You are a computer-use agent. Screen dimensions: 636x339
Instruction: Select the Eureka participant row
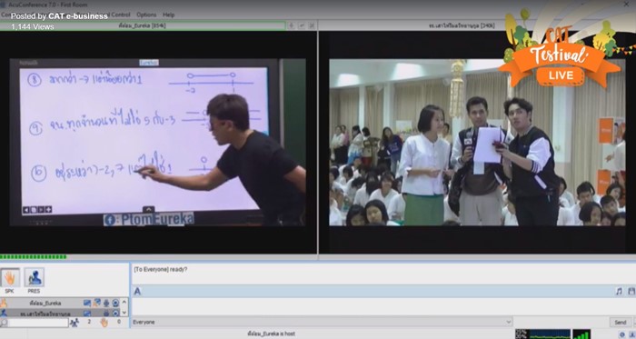(x=60, y=303)
